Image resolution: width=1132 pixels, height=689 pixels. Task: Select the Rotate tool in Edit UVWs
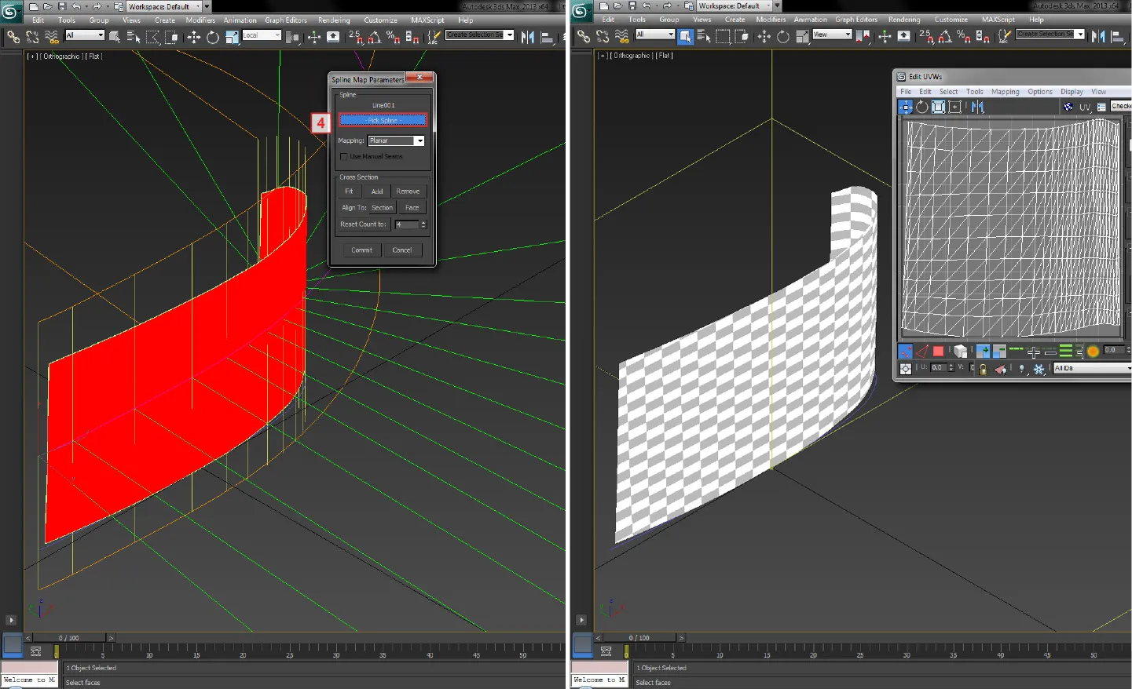click(x=921, y=107)
